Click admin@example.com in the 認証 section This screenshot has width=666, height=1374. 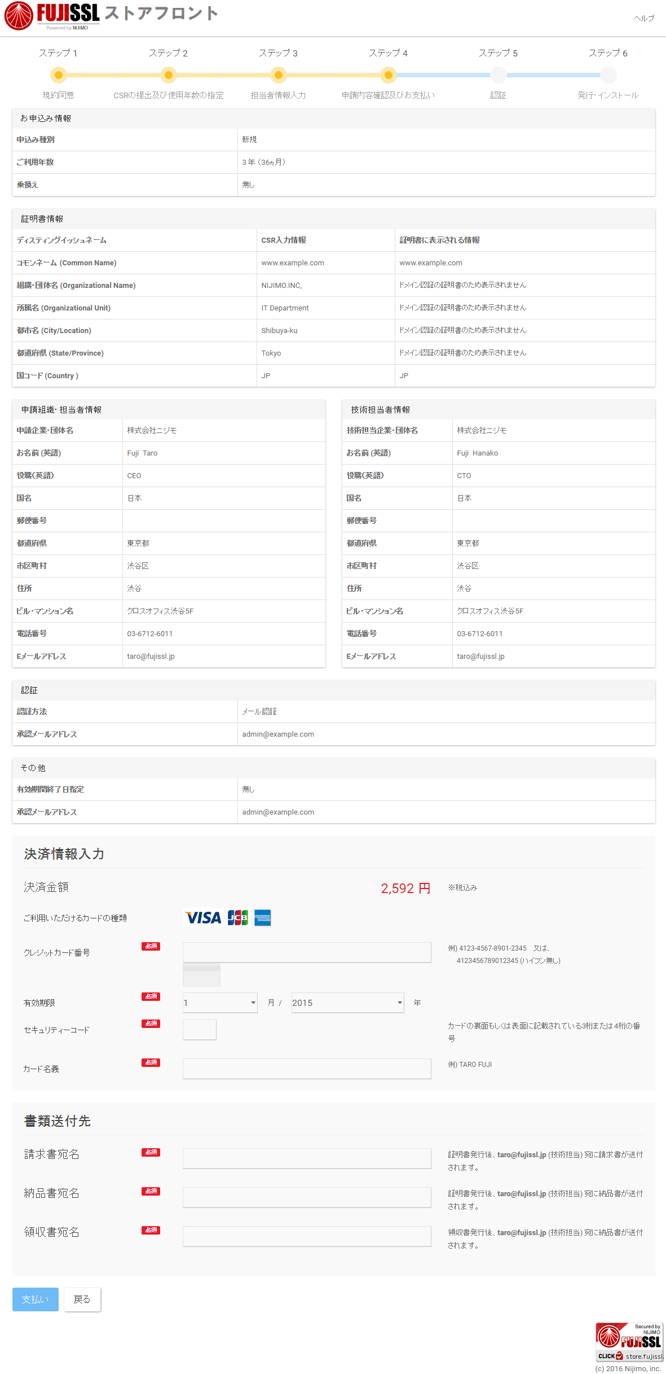278,734
